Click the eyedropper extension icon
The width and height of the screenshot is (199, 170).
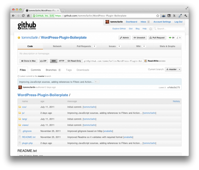coord(180,16)
